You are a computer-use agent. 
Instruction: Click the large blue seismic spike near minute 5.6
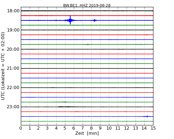(x=70, y=20)
